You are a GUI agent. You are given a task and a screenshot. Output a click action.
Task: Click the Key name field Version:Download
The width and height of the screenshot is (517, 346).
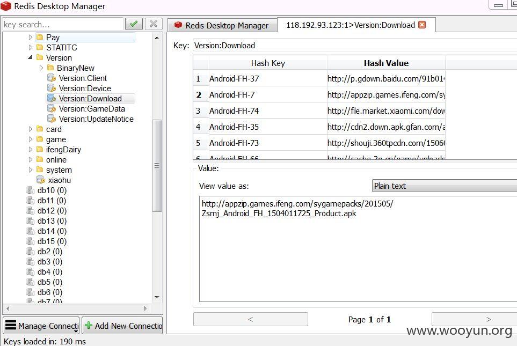coord(355,46)
